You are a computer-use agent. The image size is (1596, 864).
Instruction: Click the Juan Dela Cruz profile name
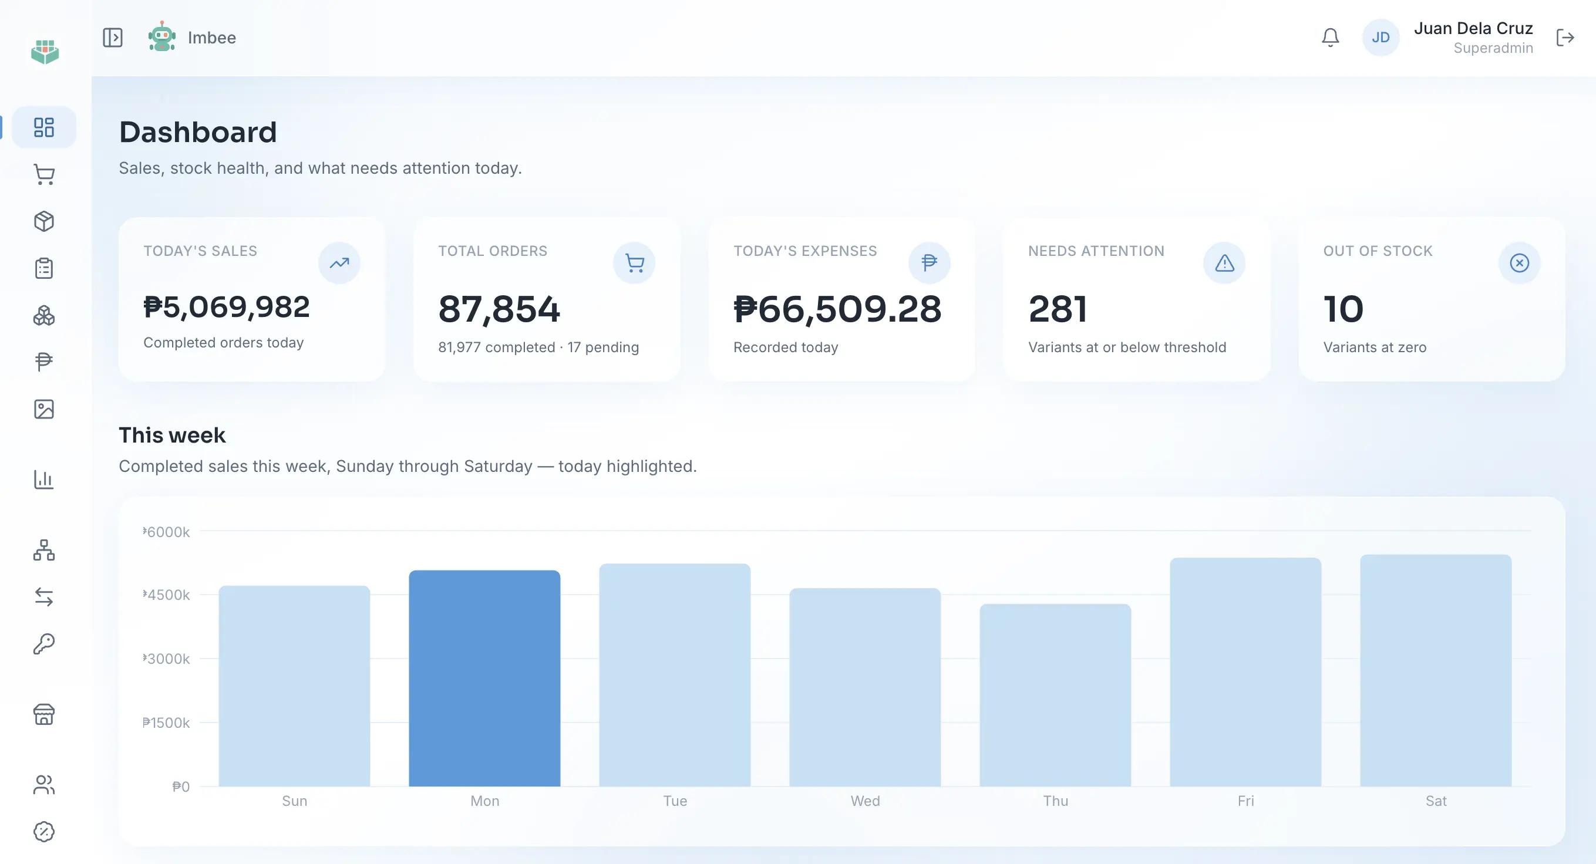click(x=1473, y=29)
